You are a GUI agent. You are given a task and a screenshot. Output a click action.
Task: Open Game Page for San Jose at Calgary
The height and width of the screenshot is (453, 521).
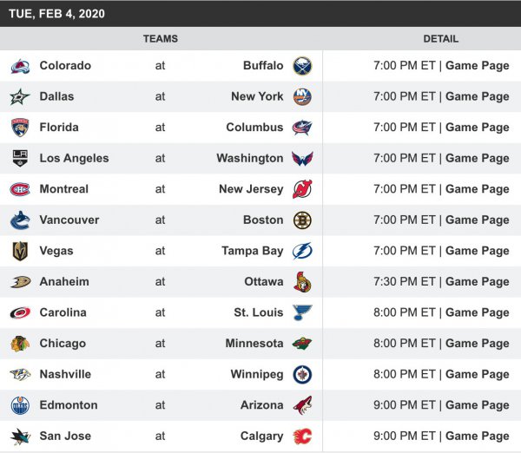point(477,437)
